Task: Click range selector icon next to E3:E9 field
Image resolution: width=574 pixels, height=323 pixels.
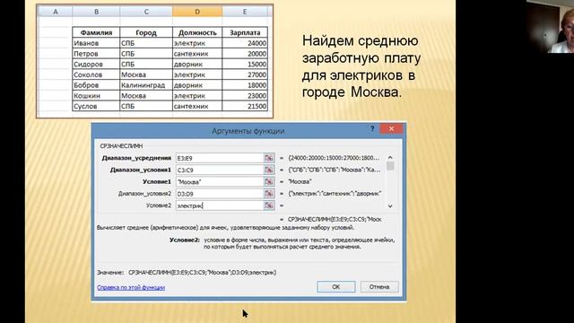Action: click(x=269, y=158)
